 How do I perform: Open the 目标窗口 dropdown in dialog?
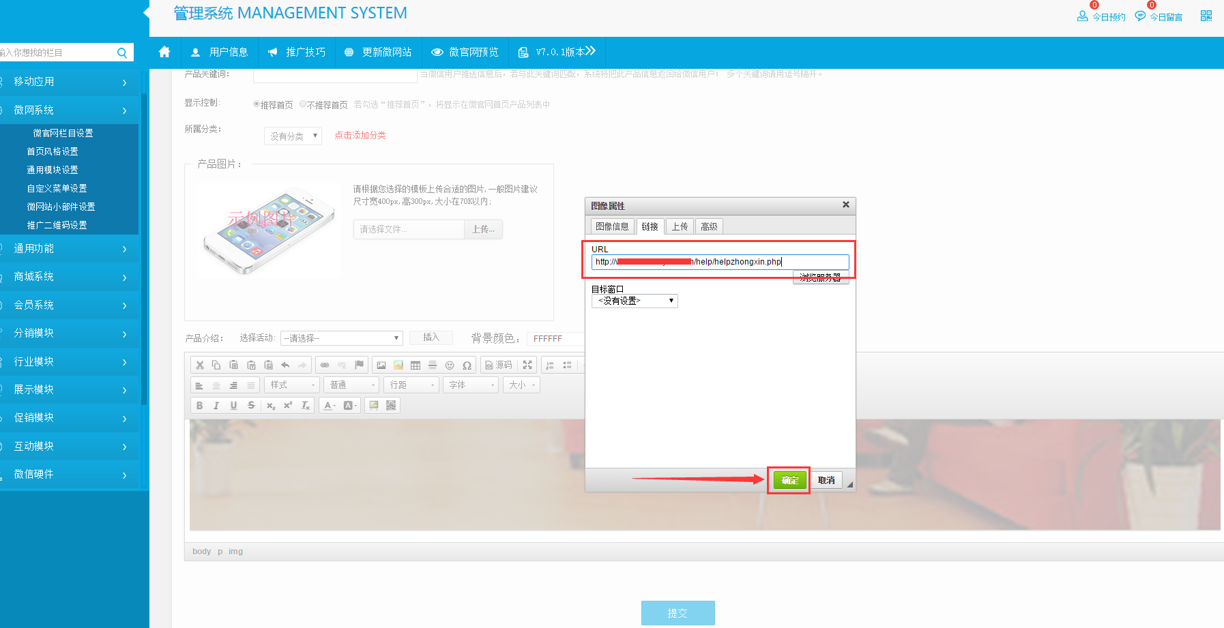point(635,301)
